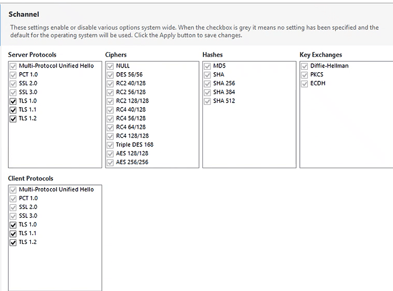Toggle SSL 3.0 checkbox under Server Protocols

[x=13, y=93]
